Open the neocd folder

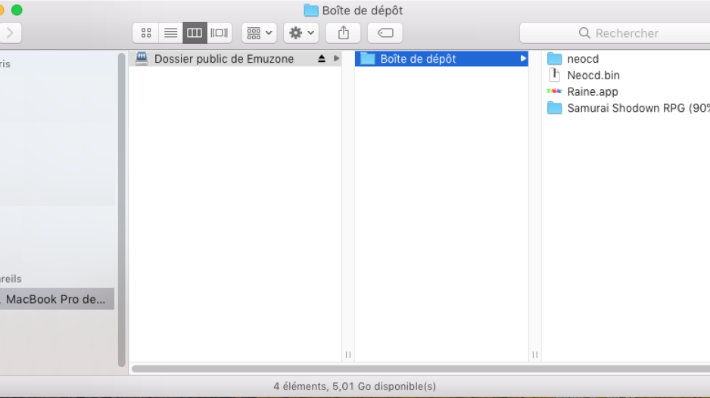click(x=582, y=59)
